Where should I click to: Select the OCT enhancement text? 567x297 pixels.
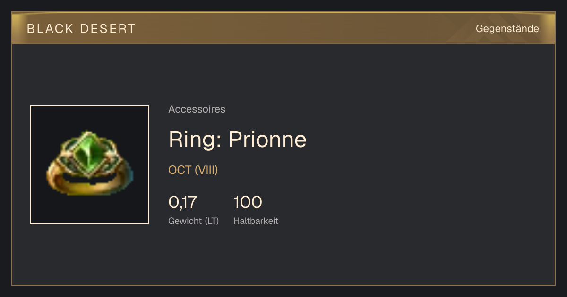[180, 170]
